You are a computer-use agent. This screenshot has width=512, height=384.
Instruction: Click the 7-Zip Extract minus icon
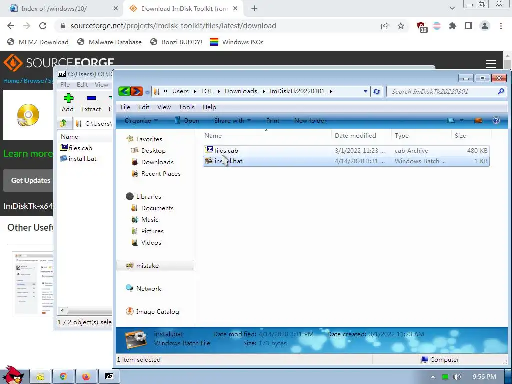(x=91, y=98)
